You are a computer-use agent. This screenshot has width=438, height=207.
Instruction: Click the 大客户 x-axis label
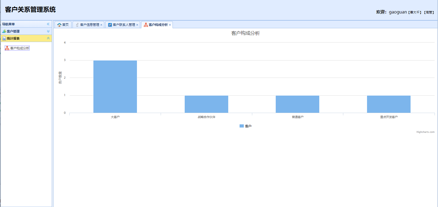tap(115, 117)
